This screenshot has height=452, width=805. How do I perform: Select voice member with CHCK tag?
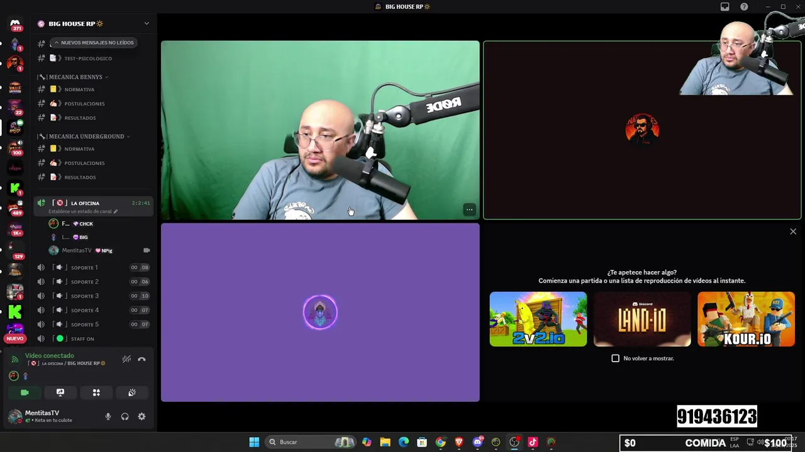point(101,223)
